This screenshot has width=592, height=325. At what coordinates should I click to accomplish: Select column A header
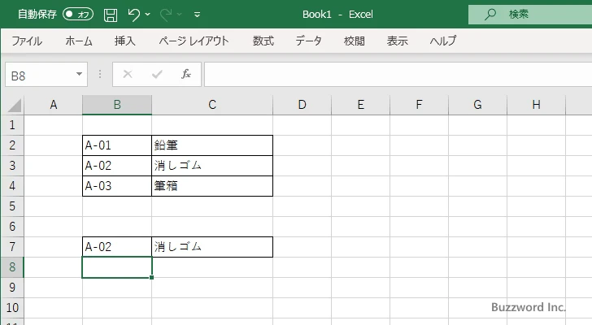(x=53, y=105)
